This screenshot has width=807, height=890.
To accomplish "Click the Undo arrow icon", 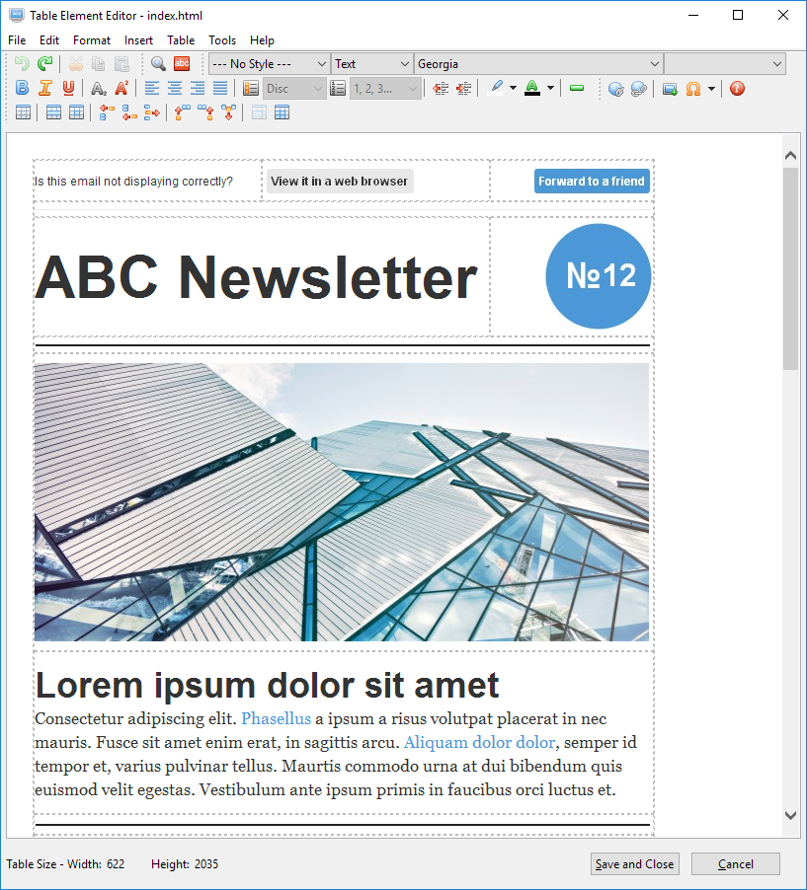I will coord(22,63).
